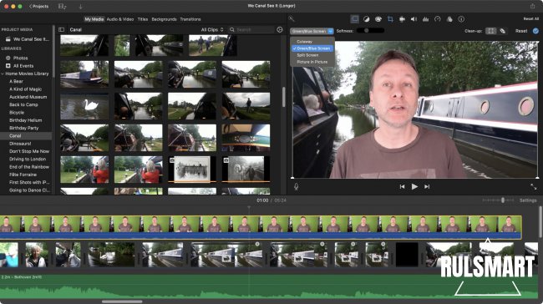The image size is (543, 304).
Task: Select the Clean-up eraser tool icon
Action: 502,31
